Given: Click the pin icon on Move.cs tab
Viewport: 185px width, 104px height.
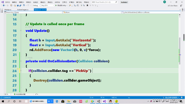Looking at the screenshot, I should pyautogui.click(x=43, y=10).
